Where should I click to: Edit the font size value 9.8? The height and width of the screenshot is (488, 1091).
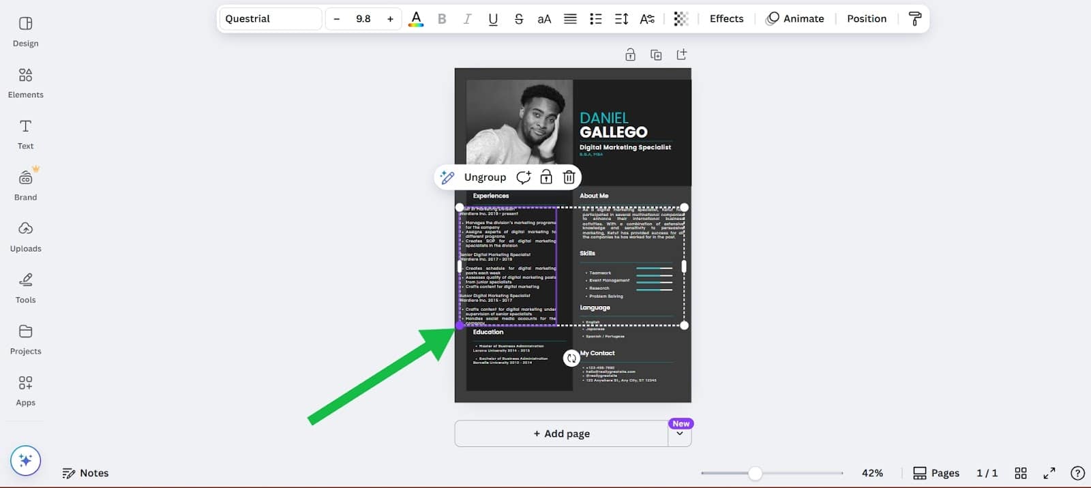[363, 19]
